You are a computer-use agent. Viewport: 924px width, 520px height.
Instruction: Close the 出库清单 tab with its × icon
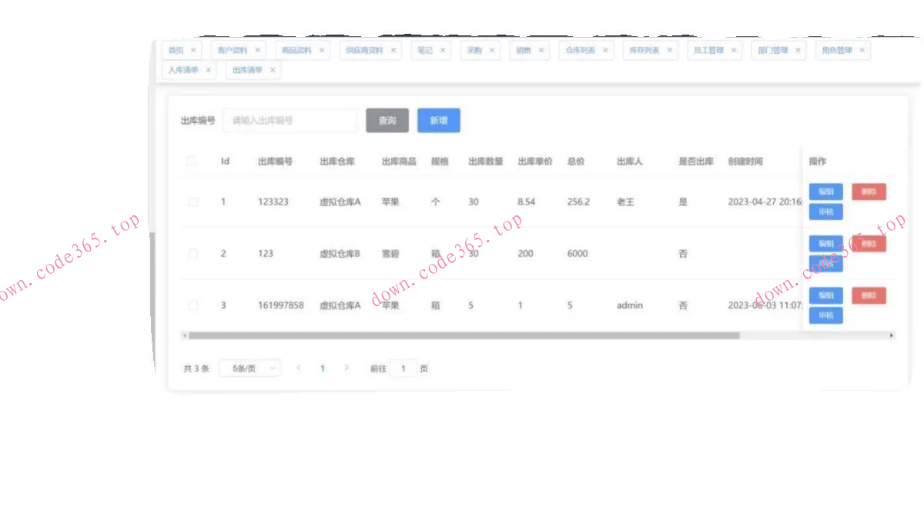pyautogui.click(x=273, y=69)
